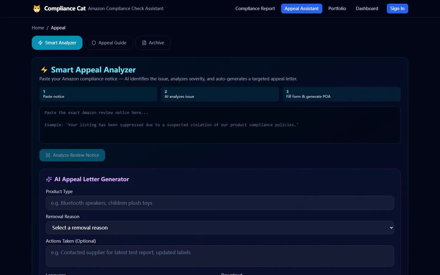Click the Actions Taken (Optional) label

coord(71,241)
